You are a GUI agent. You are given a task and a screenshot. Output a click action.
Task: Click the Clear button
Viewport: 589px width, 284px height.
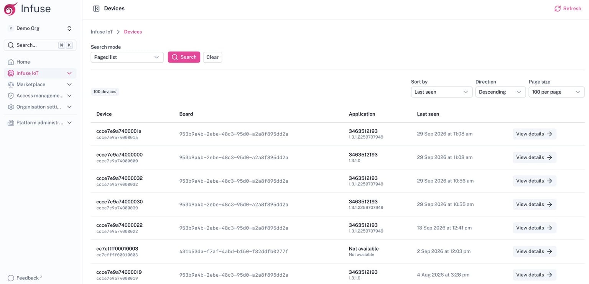(x=212, y=57)
